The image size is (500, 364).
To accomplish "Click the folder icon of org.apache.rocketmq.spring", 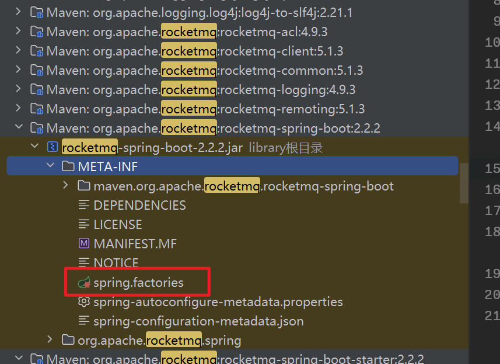I will click(67, 339).
